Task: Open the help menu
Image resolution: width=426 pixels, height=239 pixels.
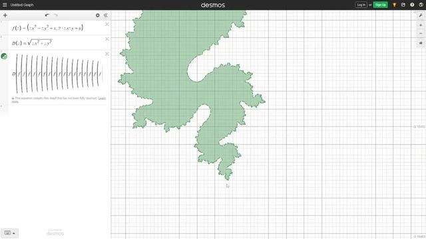Action: point(412,5)
